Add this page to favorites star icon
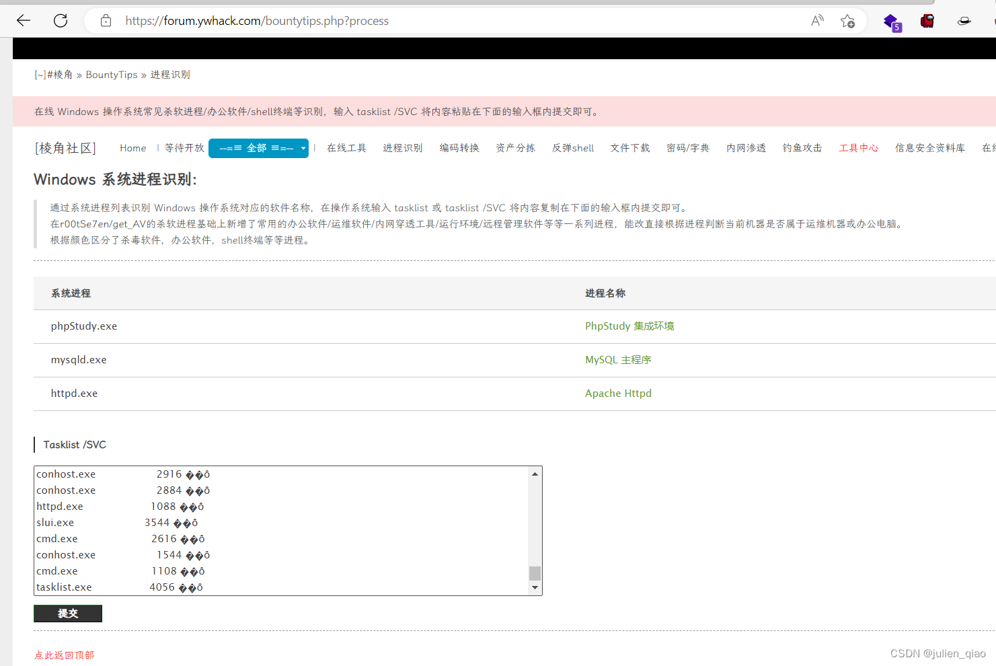 [x=847, y=21]
